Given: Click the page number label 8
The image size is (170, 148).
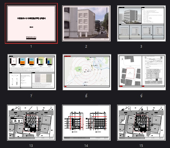Looking at the screenshot, I should (x=86, y=96).
